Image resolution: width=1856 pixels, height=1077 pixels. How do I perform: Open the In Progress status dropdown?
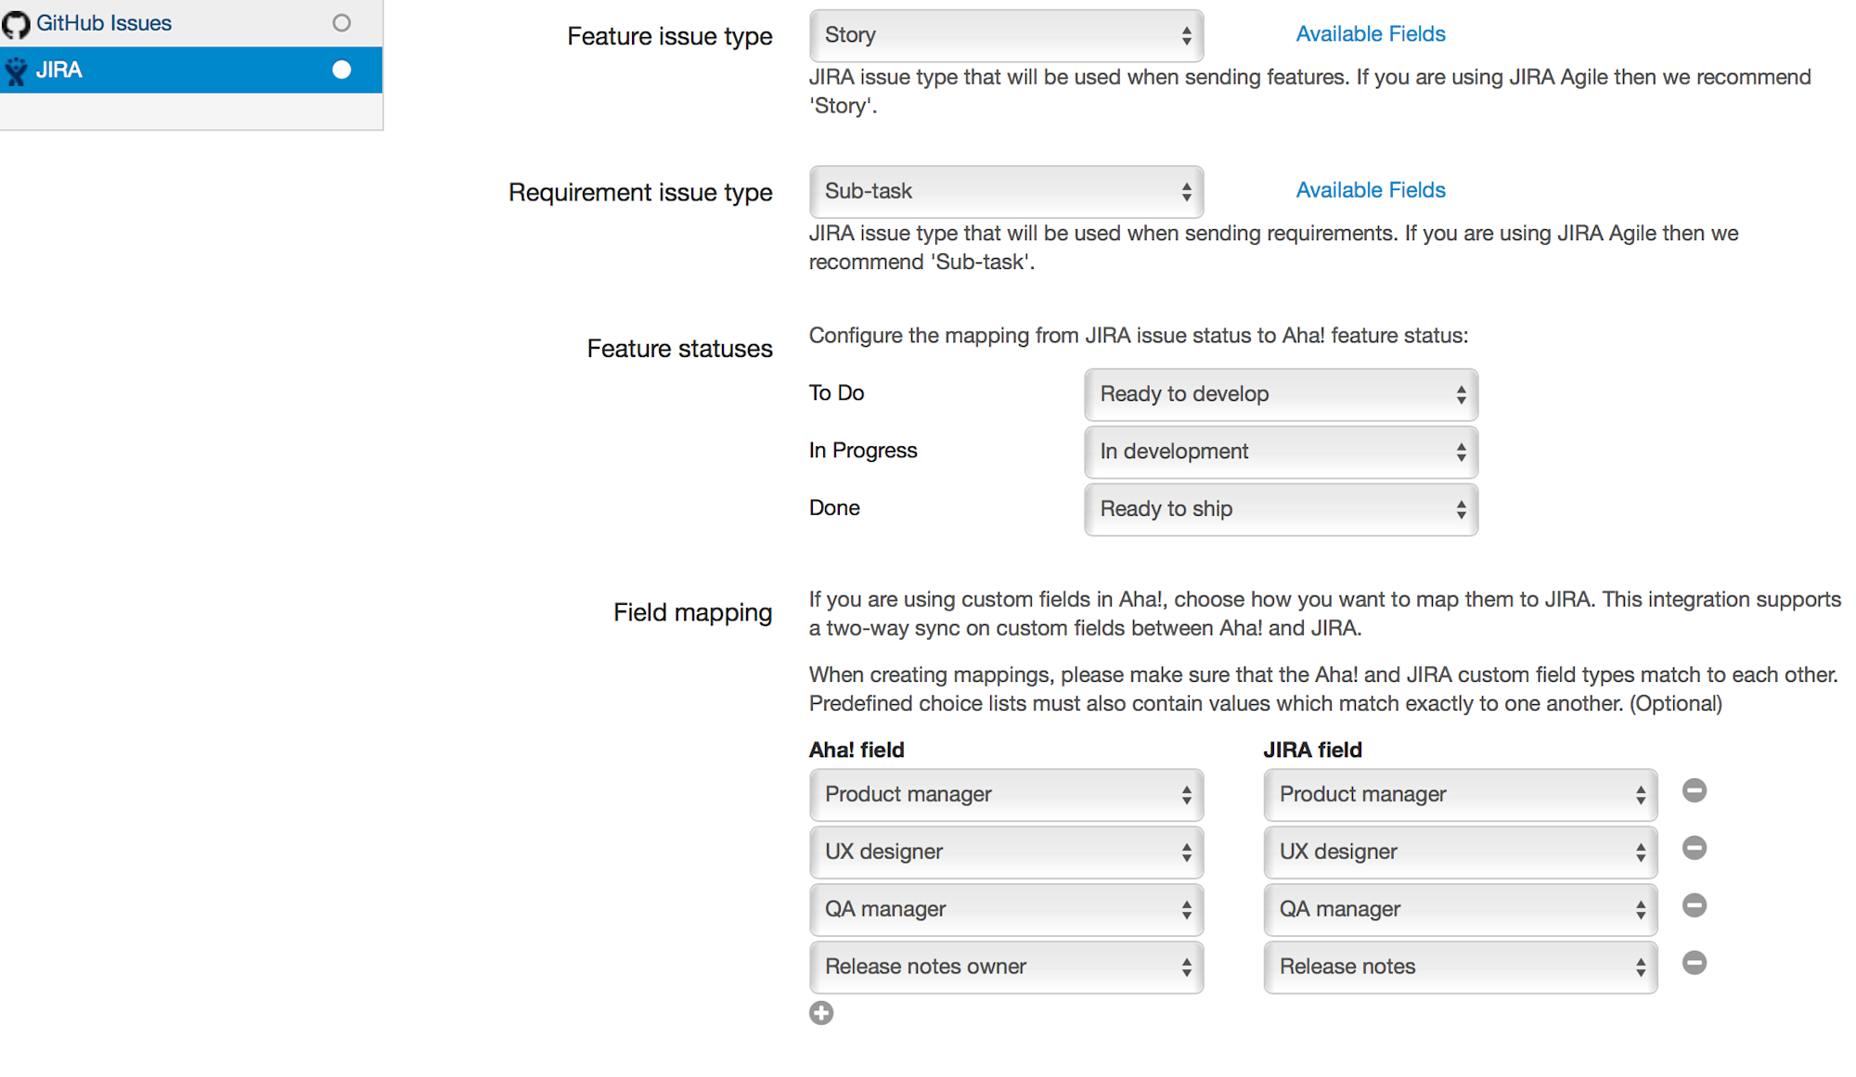pyautogui.click(x=1280, y=452)
